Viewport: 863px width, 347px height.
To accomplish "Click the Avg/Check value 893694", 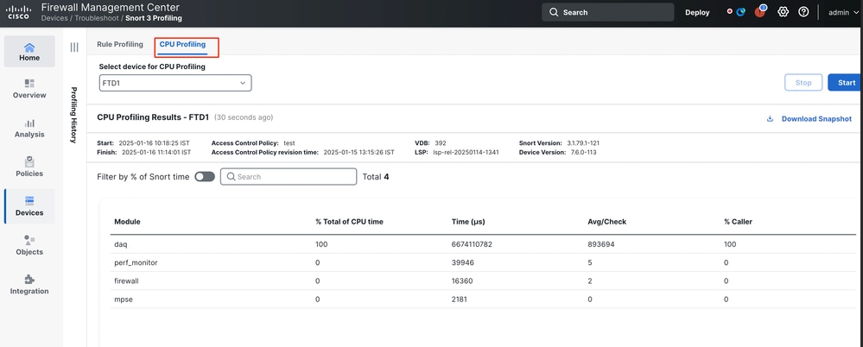I will (x=600, y=244).
